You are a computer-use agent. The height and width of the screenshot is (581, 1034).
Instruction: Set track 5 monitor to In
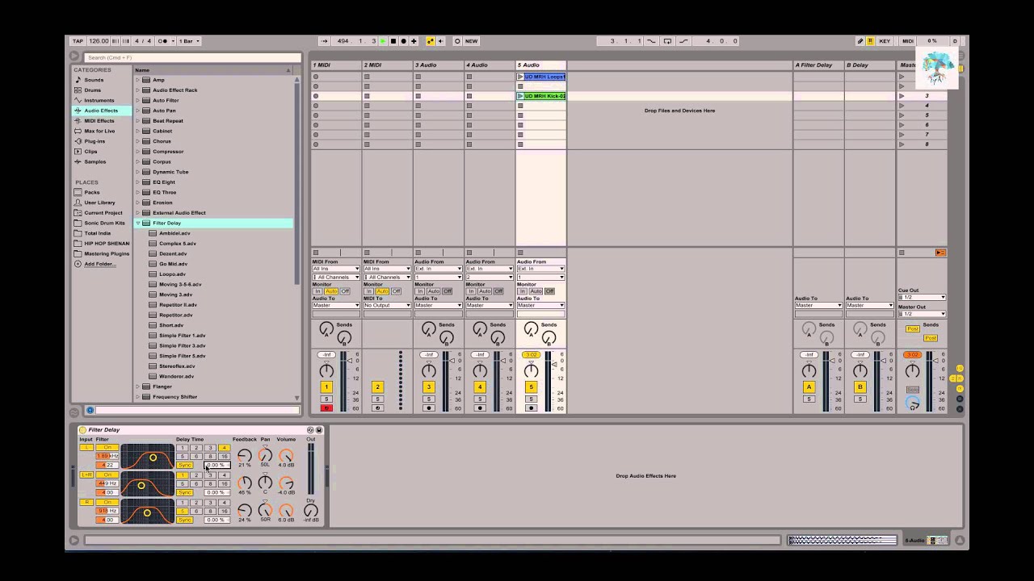tap(522, 291)
